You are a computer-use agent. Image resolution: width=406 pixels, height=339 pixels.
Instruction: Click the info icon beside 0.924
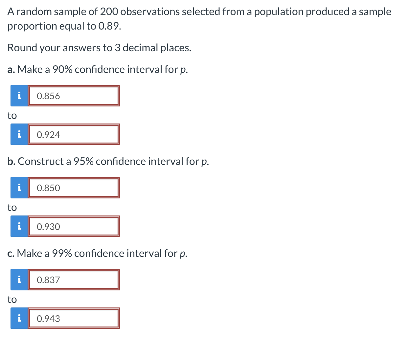tap(19, 134)
